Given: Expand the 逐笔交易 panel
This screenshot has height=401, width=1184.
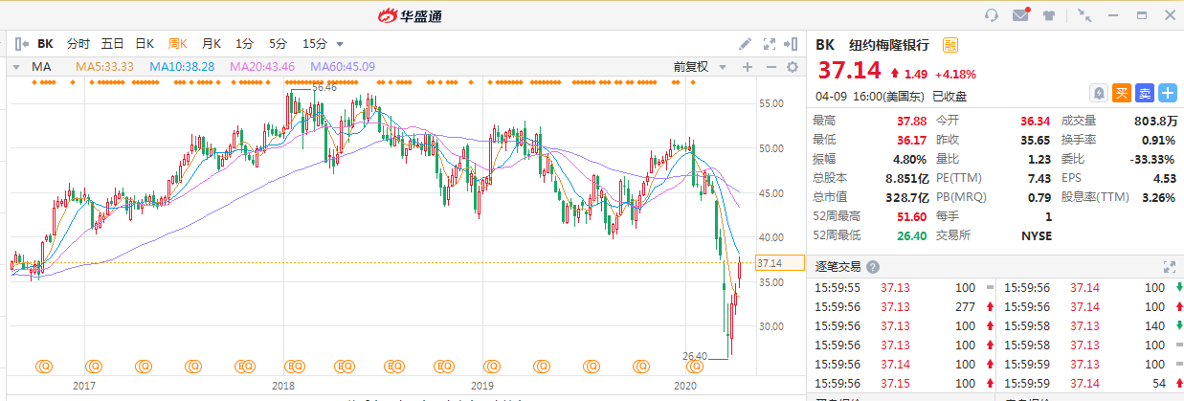Looking at the screenshot, I should click(1169, 267).
